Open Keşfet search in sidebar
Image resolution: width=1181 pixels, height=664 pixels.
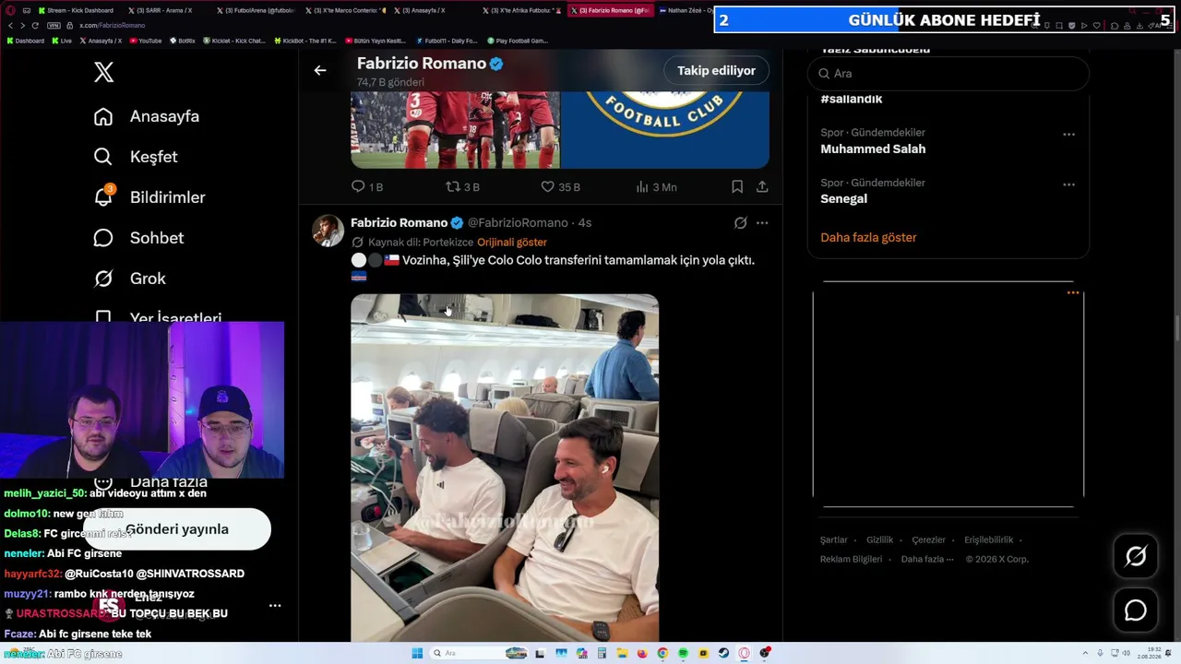[x=136, y=157]
